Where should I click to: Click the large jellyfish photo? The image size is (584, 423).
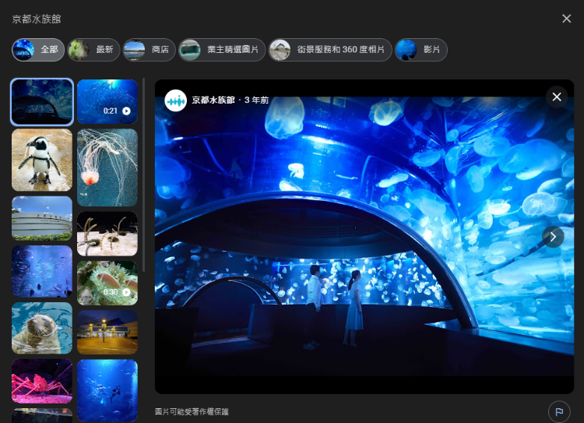(x=364, y=237)
